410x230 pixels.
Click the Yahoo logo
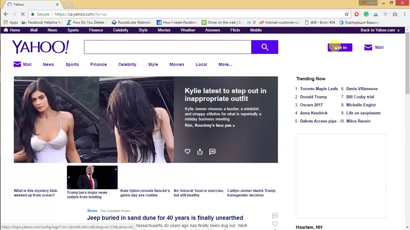[x=40, y=47]
